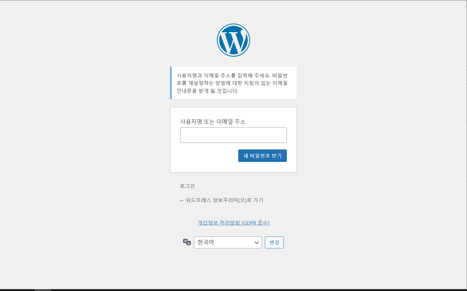The width and height of the screenshot is (467, 291).
Task: Click the 새 비밀번호 받기 button
Action: (262, 156)
